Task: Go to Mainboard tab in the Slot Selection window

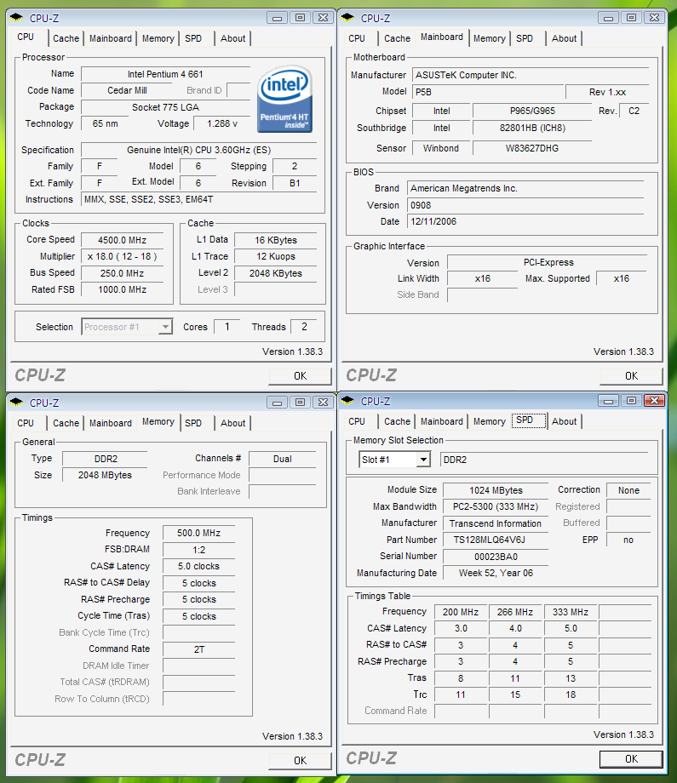Action: (442, 421)
